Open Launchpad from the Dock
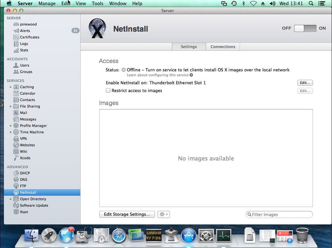The width and height of the screenshot is (332, 248). [x=49, y=235]
